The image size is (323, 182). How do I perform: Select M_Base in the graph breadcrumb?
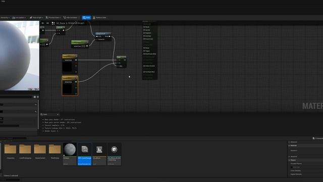pos(61,23)
